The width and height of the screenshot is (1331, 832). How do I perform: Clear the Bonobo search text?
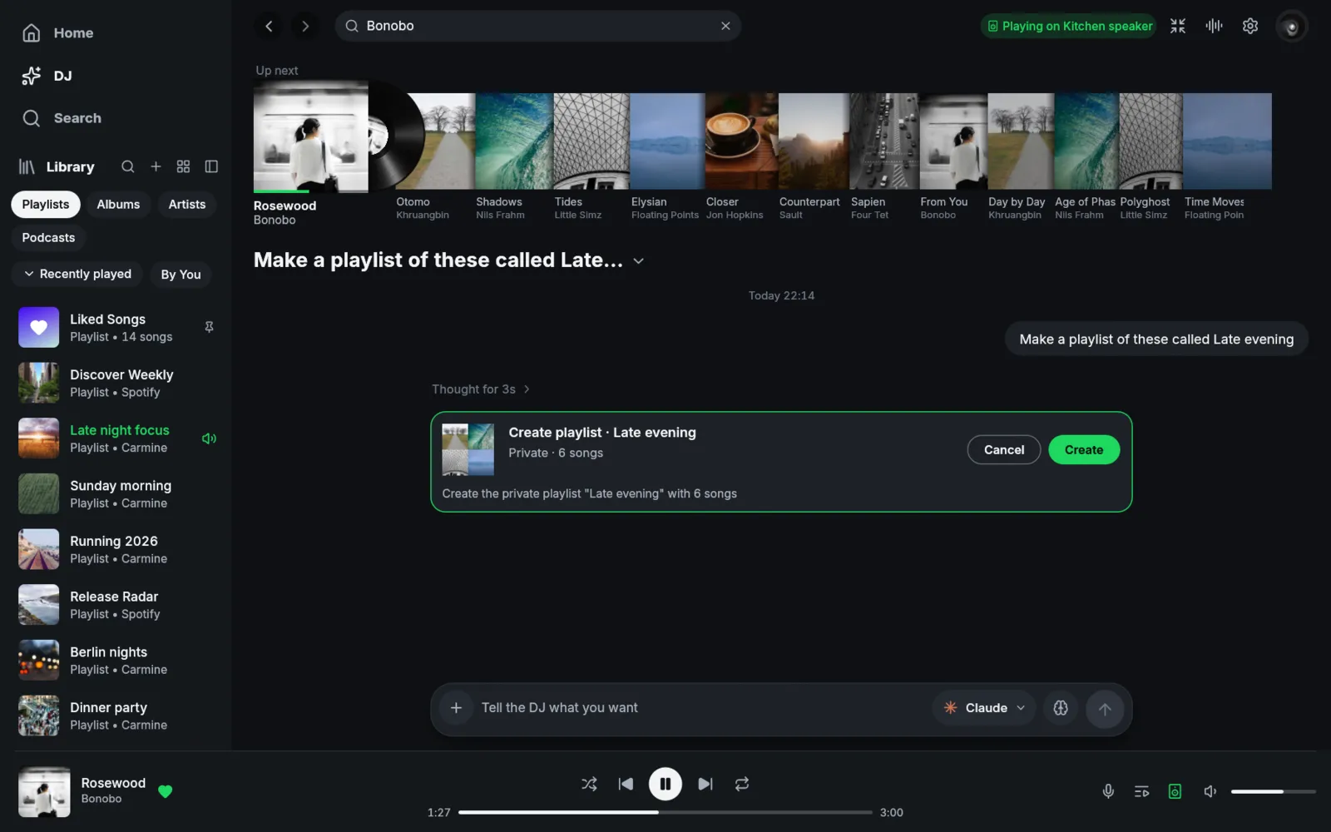725,26
